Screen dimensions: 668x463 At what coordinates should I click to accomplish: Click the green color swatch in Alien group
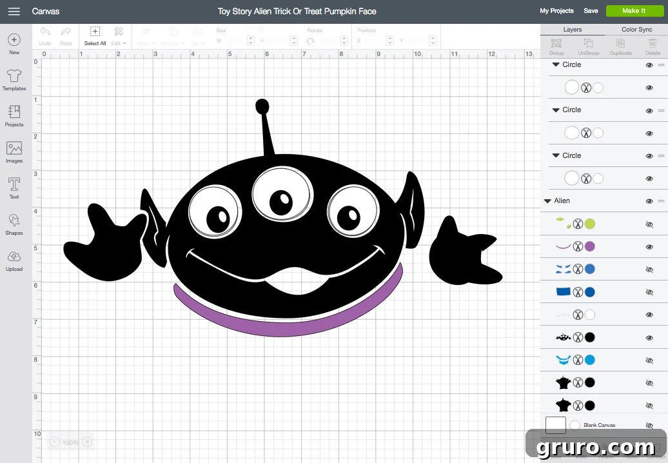click(589, 224)
